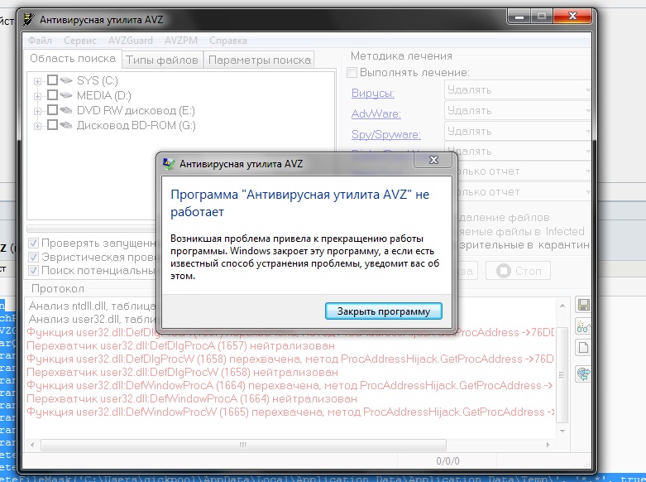Expand the Дисковод BD-ROM (G:) node
Screen dimensions: 646x482
[x=37, y=126]
